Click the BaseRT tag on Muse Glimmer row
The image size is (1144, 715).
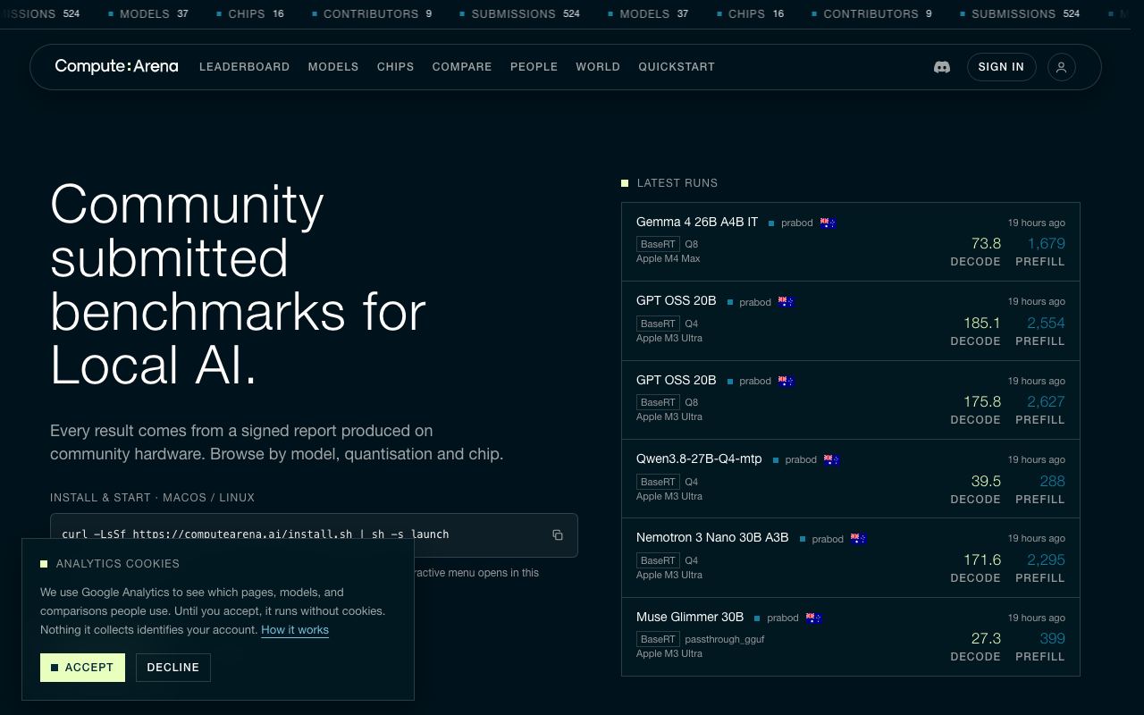click(658, 639)
